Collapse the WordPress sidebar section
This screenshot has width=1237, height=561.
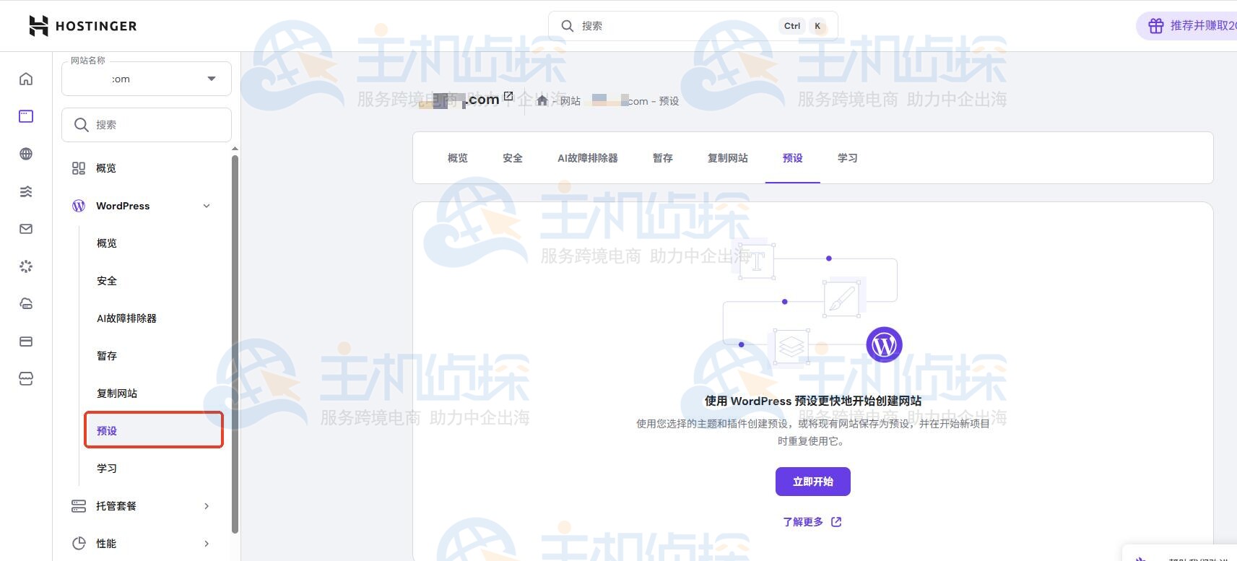(x=207, y=206)
